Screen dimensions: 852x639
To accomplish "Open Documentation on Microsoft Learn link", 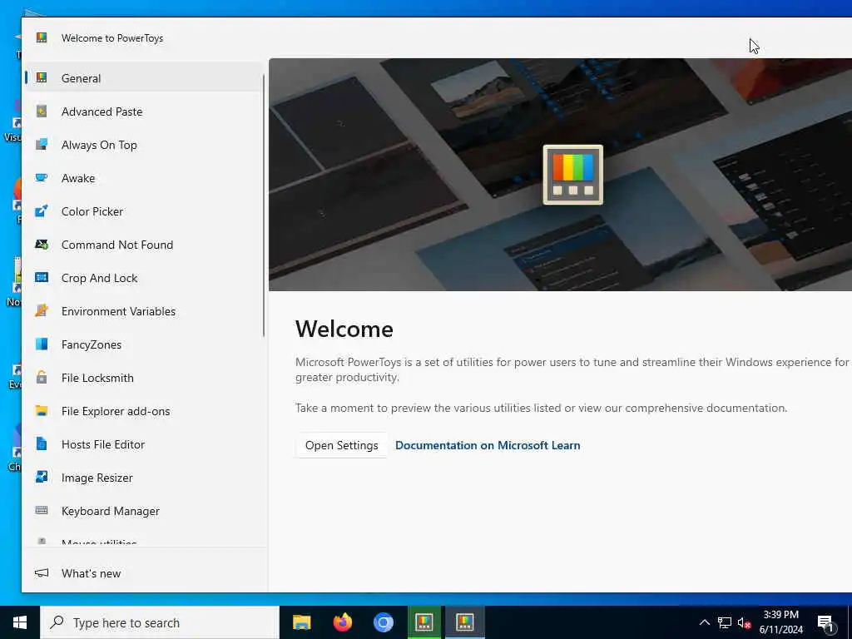I will tap(488, 445).
